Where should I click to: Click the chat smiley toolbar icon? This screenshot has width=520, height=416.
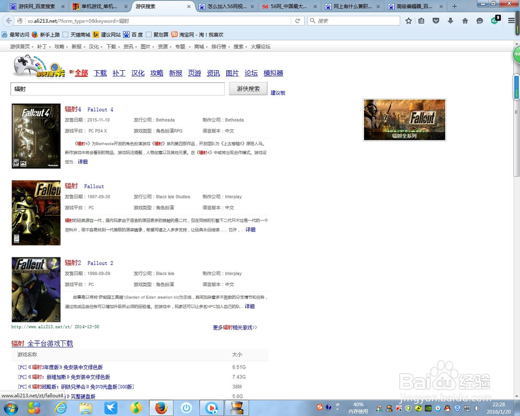pyautogui.click(x=479, y=21)
